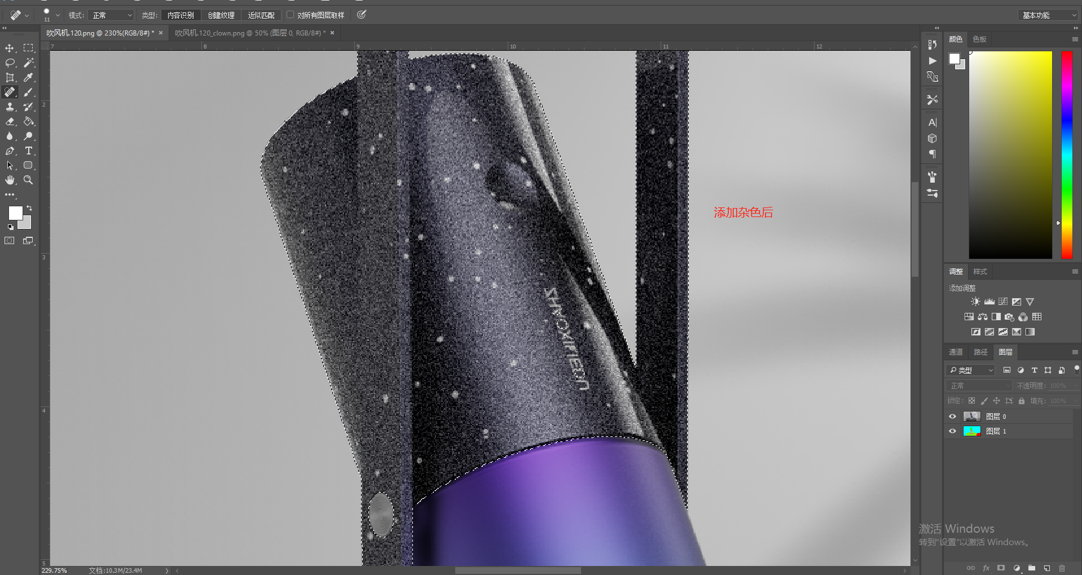Hide layer 图层 0 visibility eye

point(953,417)
